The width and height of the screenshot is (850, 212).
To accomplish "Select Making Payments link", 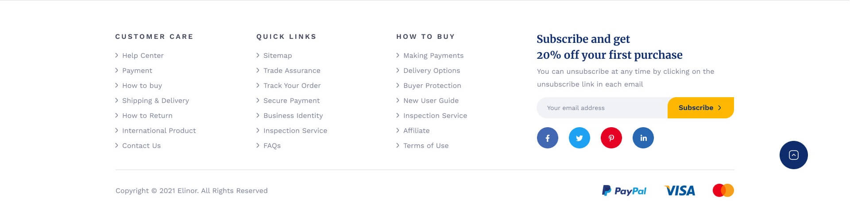I will pos(433,56).
